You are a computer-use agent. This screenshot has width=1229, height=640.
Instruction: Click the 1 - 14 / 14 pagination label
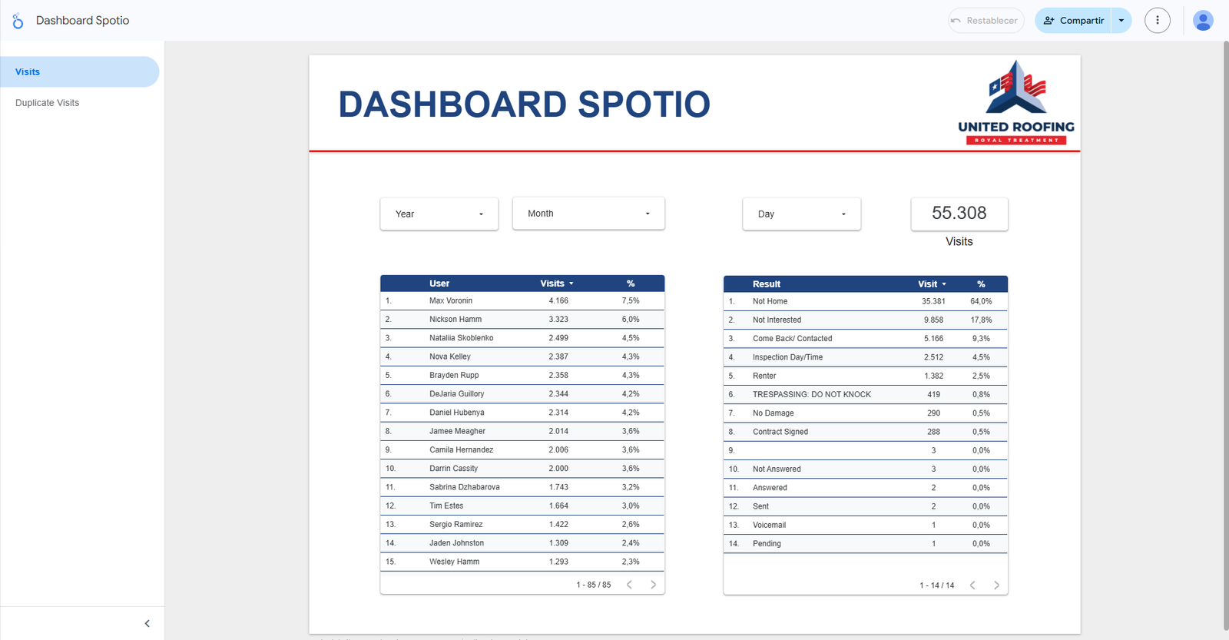tap(937, 585)
